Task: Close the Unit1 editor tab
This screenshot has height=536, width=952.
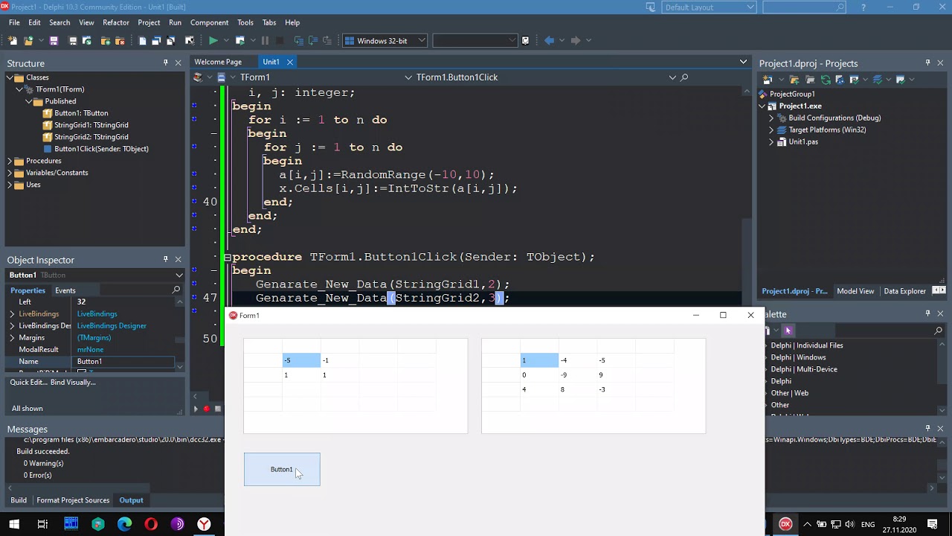Action: pos(290,62)
